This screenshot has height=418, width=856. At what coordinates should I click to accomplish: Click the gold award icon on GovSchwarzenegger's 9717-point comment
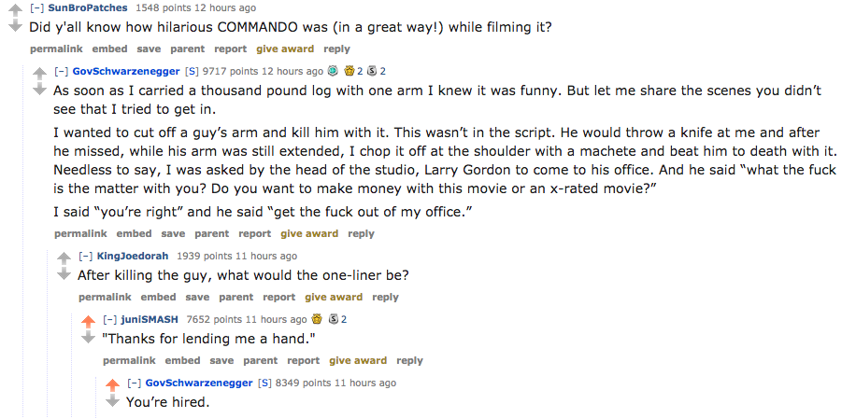point(350,71)
